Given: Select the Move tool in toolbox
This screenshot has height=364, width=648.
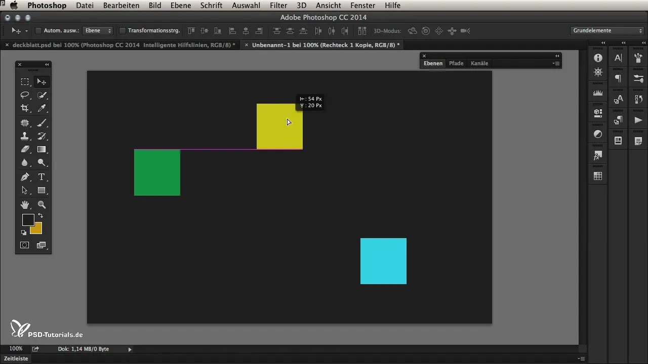Looking at the screenshot, I should pyautogui.click(x=42, y=81).
